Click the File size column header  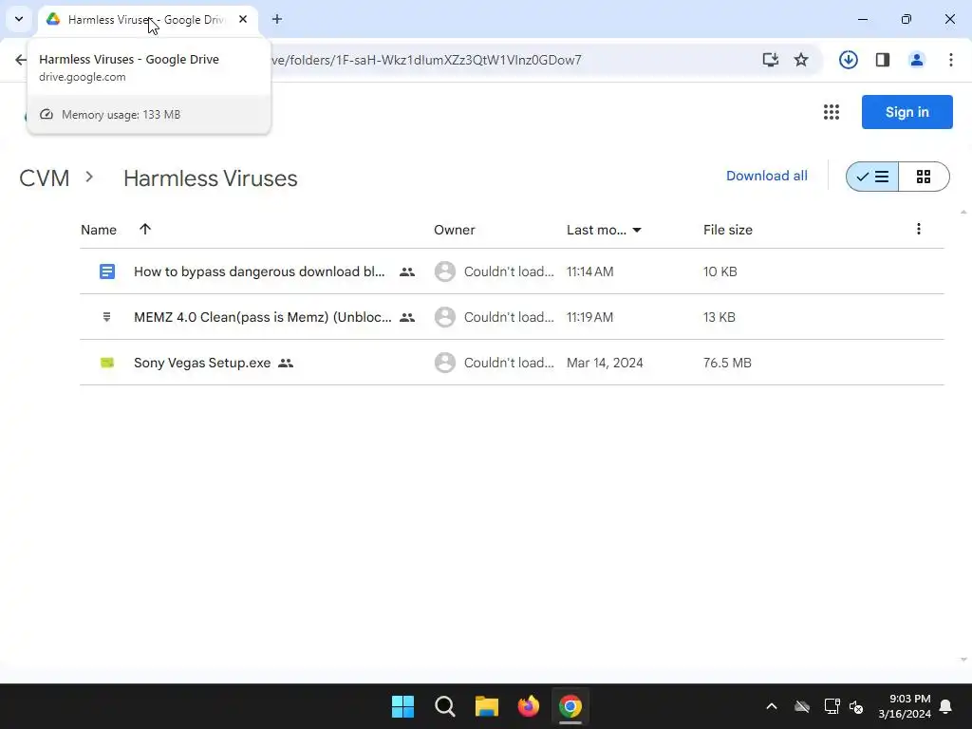point(728,230)
